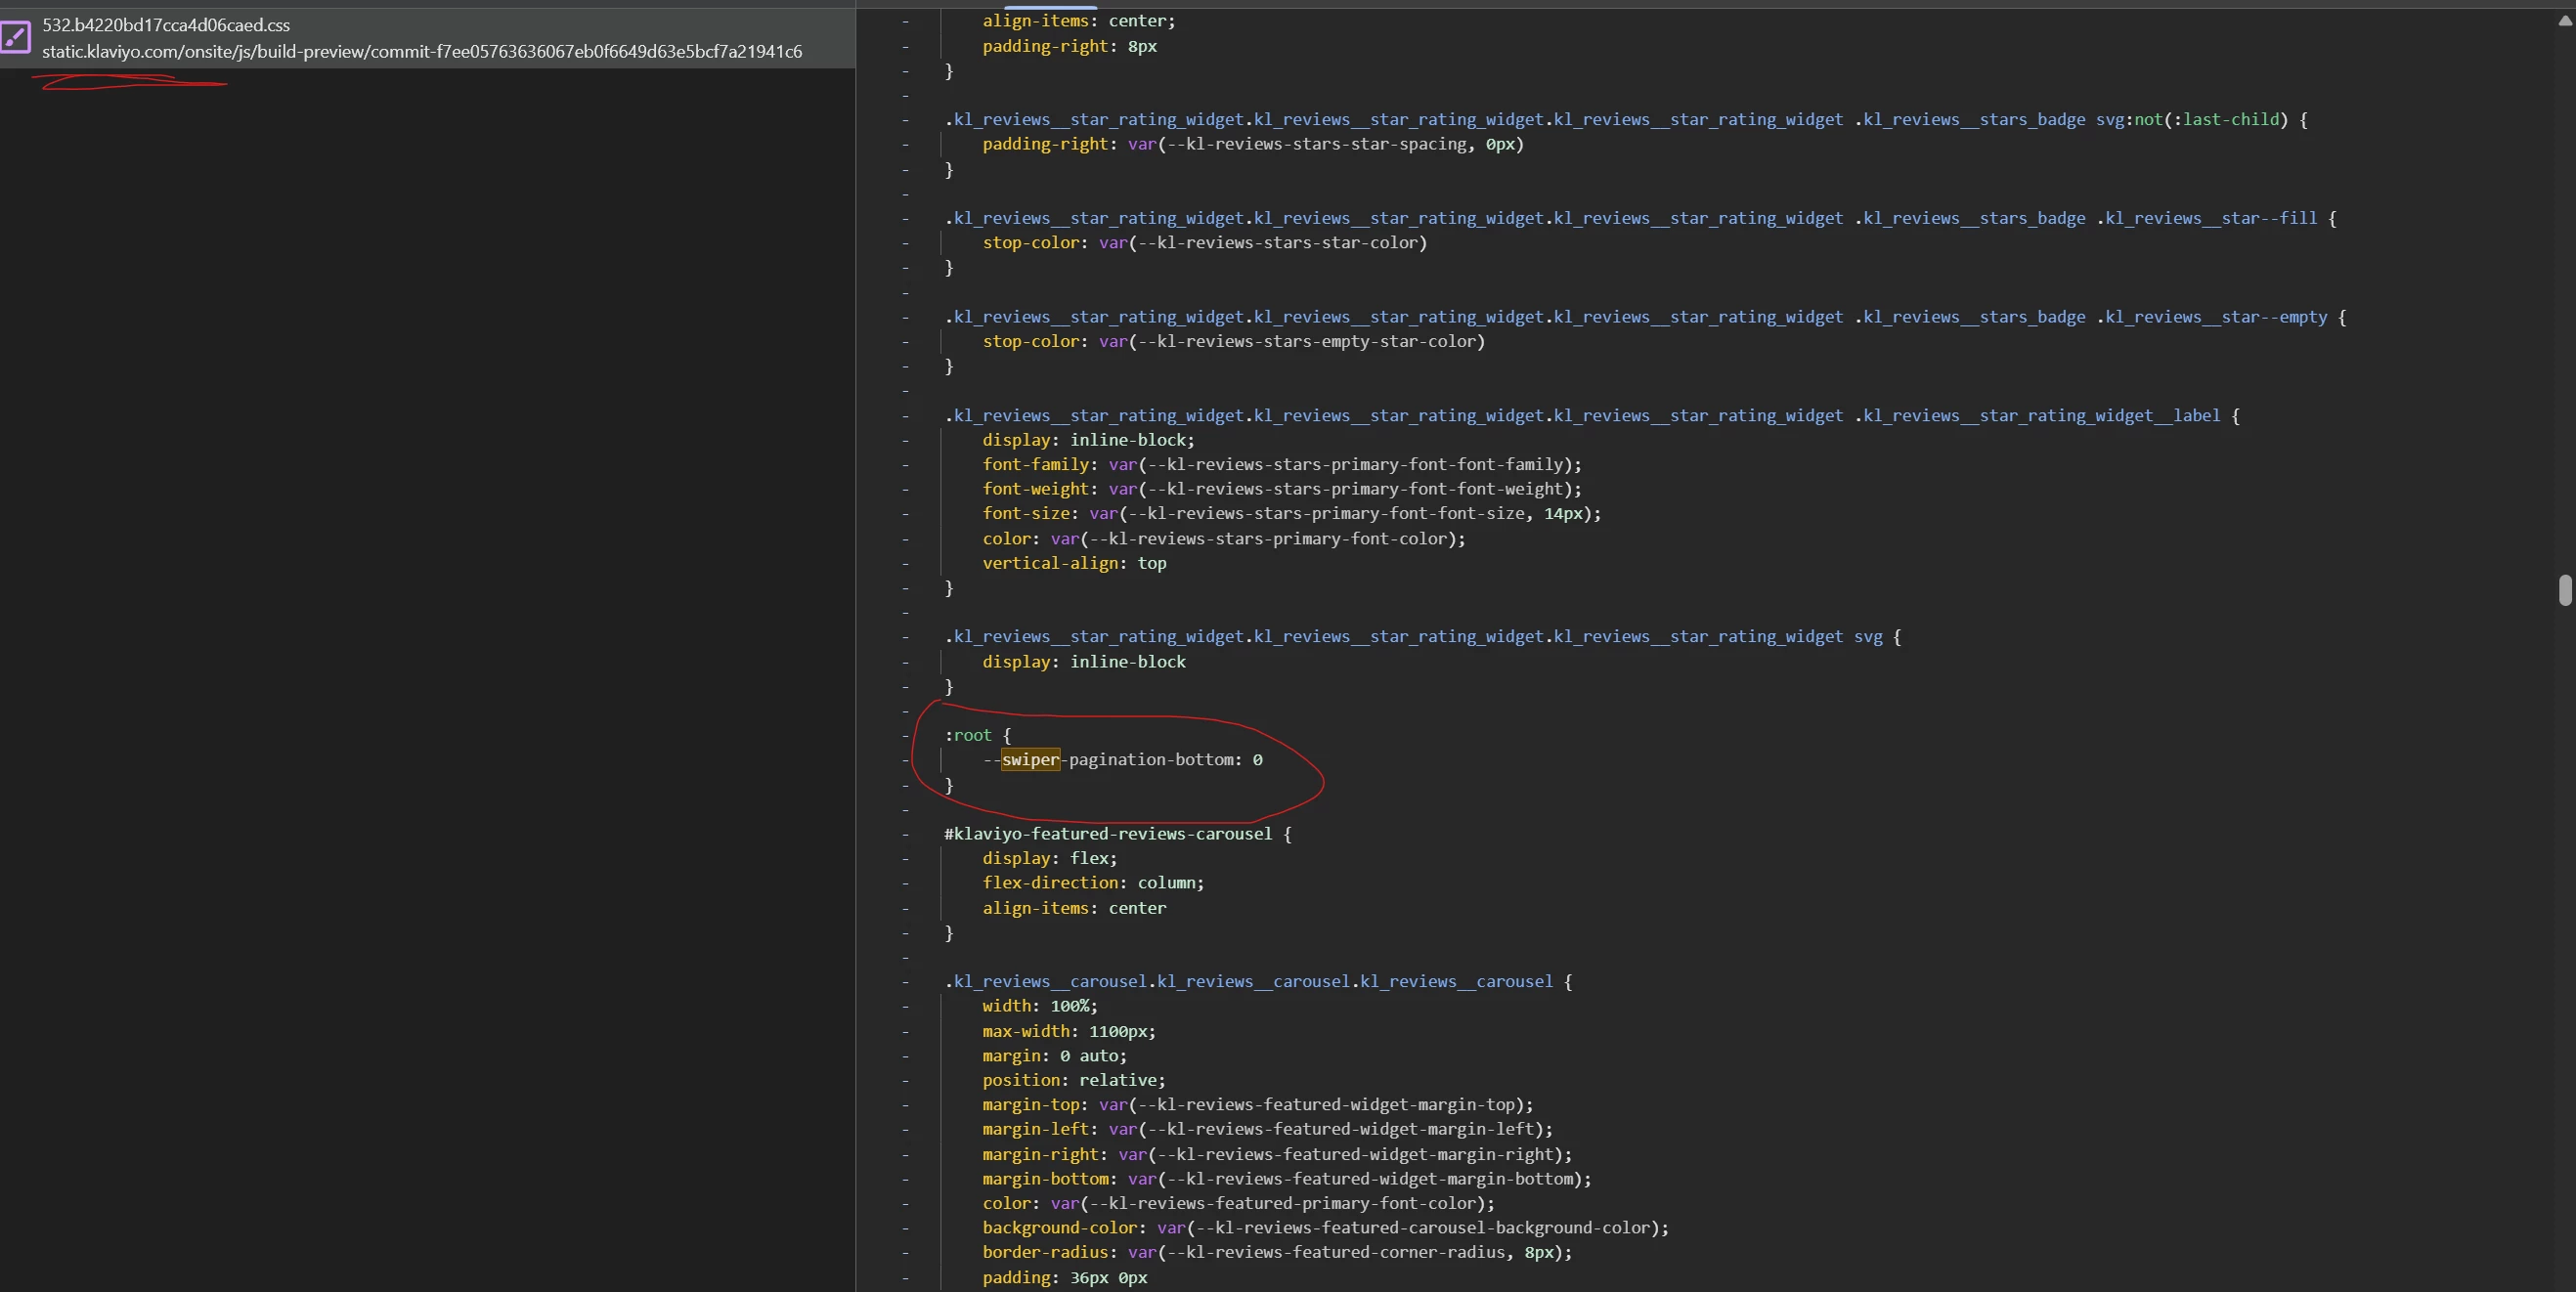
Task: Click the 'flex-direction: column' declaration
Action: tap(1092, 883)
